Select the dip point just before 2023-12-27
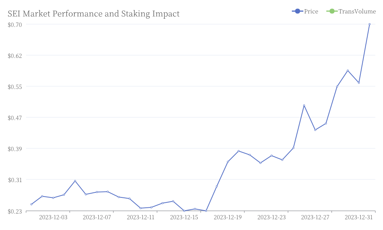 point(315,130)
